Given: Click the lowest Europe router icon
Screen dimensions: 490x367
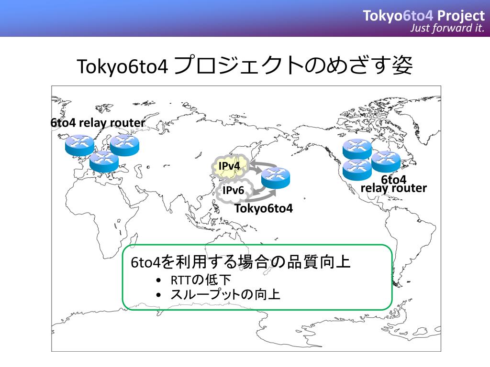Looking at the screenshot, I should coord(104,162).
